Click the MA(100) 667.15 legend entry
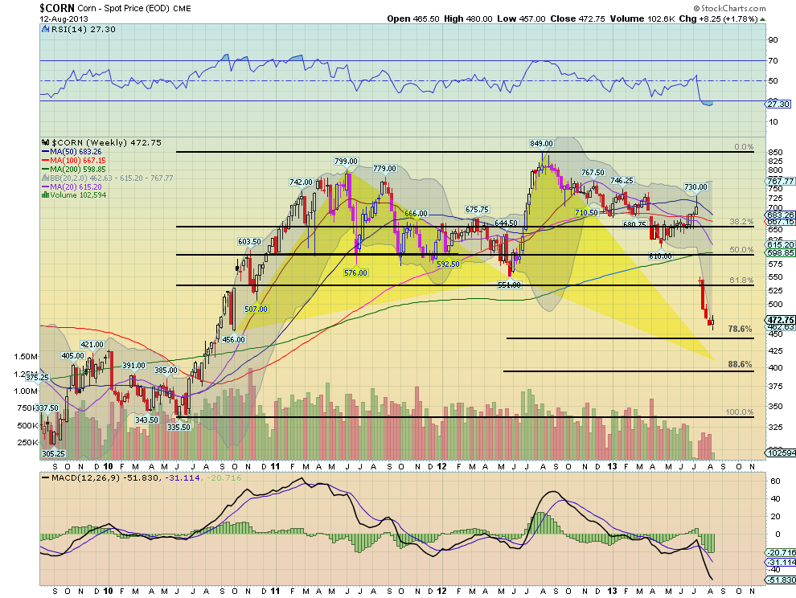Image resolution: width=796 pixels, height=598 pixels. (x=74, y=161)
